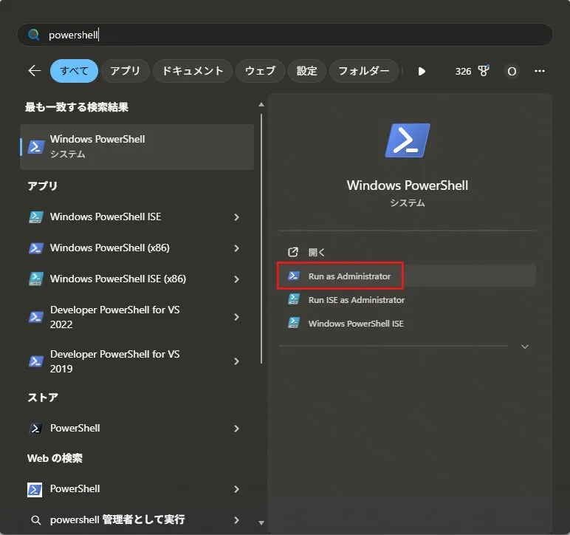
Task: Expand powershell 管理者として実行 suggestion chevron
Action: 237,520
